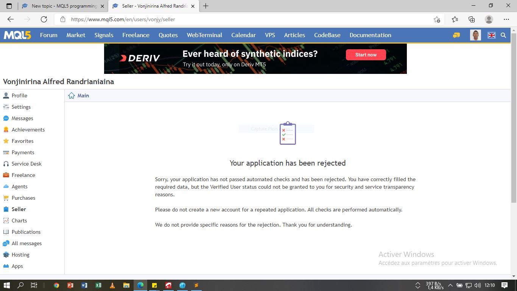This screenshot has height=291, width=517.
Task: Open the Market menu
Action: coord(76,35)
